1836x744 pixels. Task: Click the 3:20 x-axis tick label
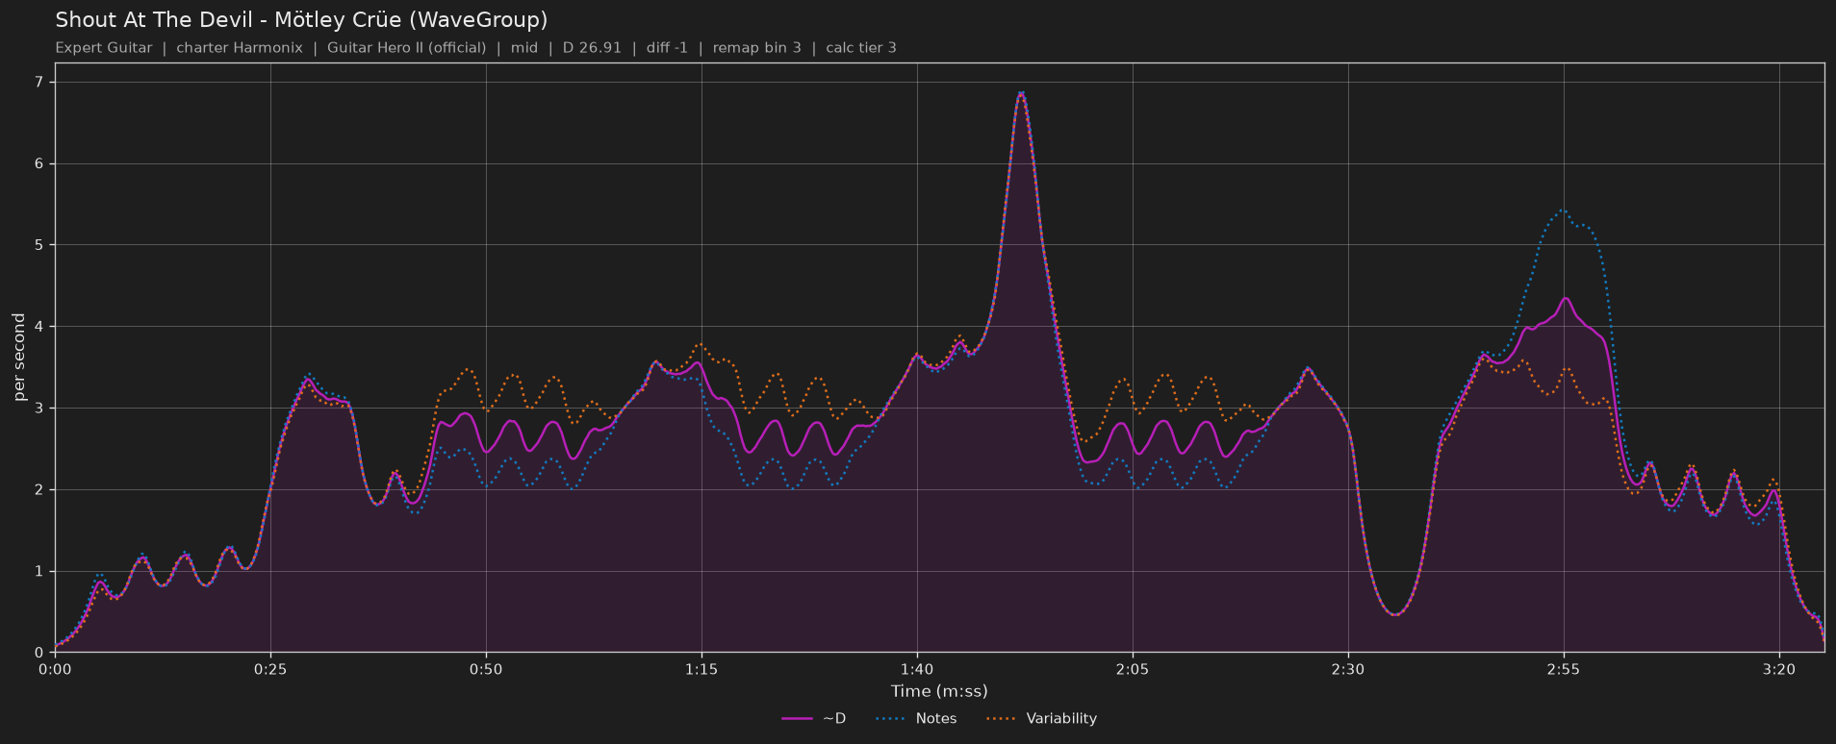pos(1779,669)
